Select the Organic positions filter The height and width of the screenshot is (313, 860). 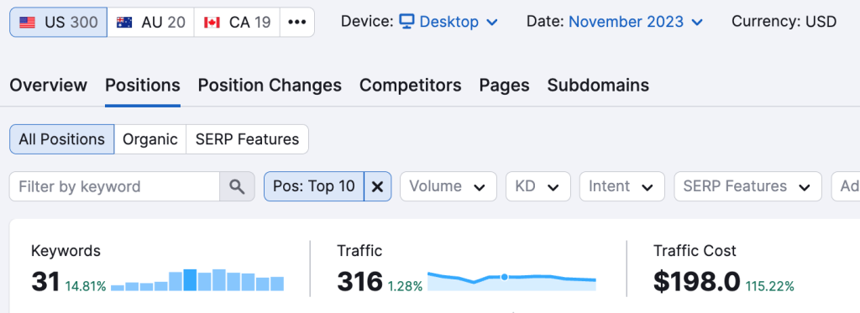[x=150, y=139]
